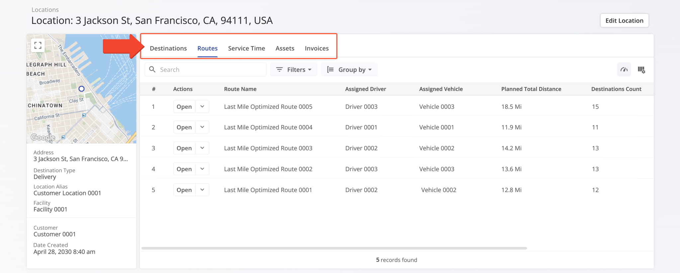Select the Routes tab
This screenshot has height=273, width=680.
tap(208, 48)
